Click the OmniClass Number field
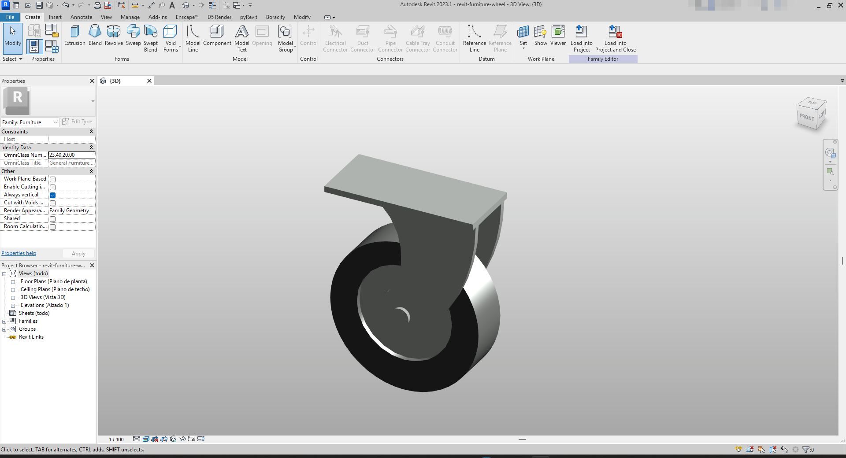This screenshot has height=458, width=846. coord(71,155)
